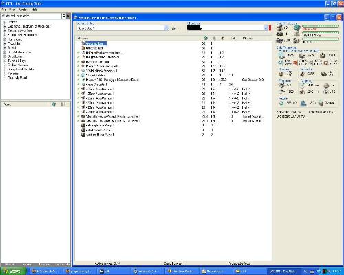Click the Start button on the taskbar
This screenshot has width=344, height=275.
click(12, 272)
